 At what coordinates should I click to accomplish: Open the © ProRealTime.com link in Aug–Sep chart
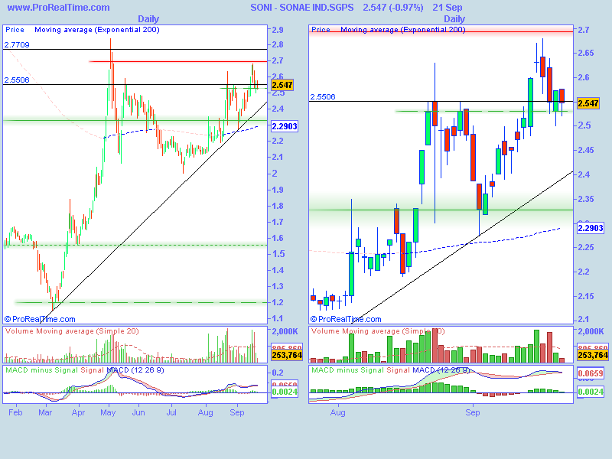pyautogui.click(x=346, y=319)
